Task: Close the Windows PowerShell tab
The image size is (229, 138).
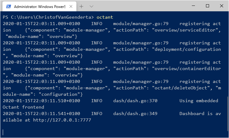Action: (71, 6)
